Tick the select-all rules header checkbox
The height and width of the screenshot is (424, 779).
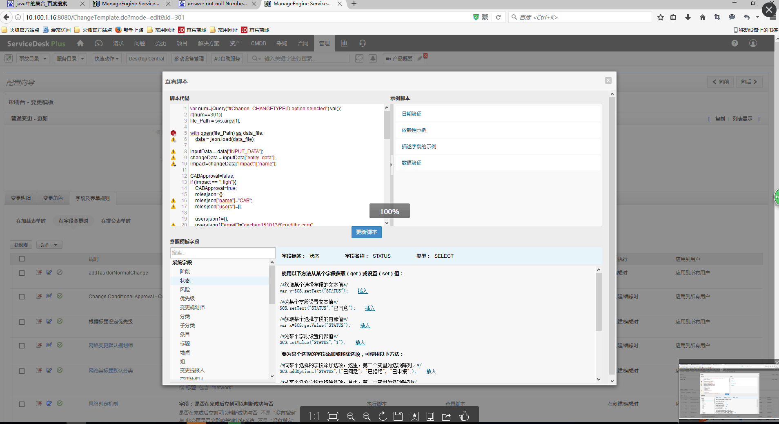22,259
